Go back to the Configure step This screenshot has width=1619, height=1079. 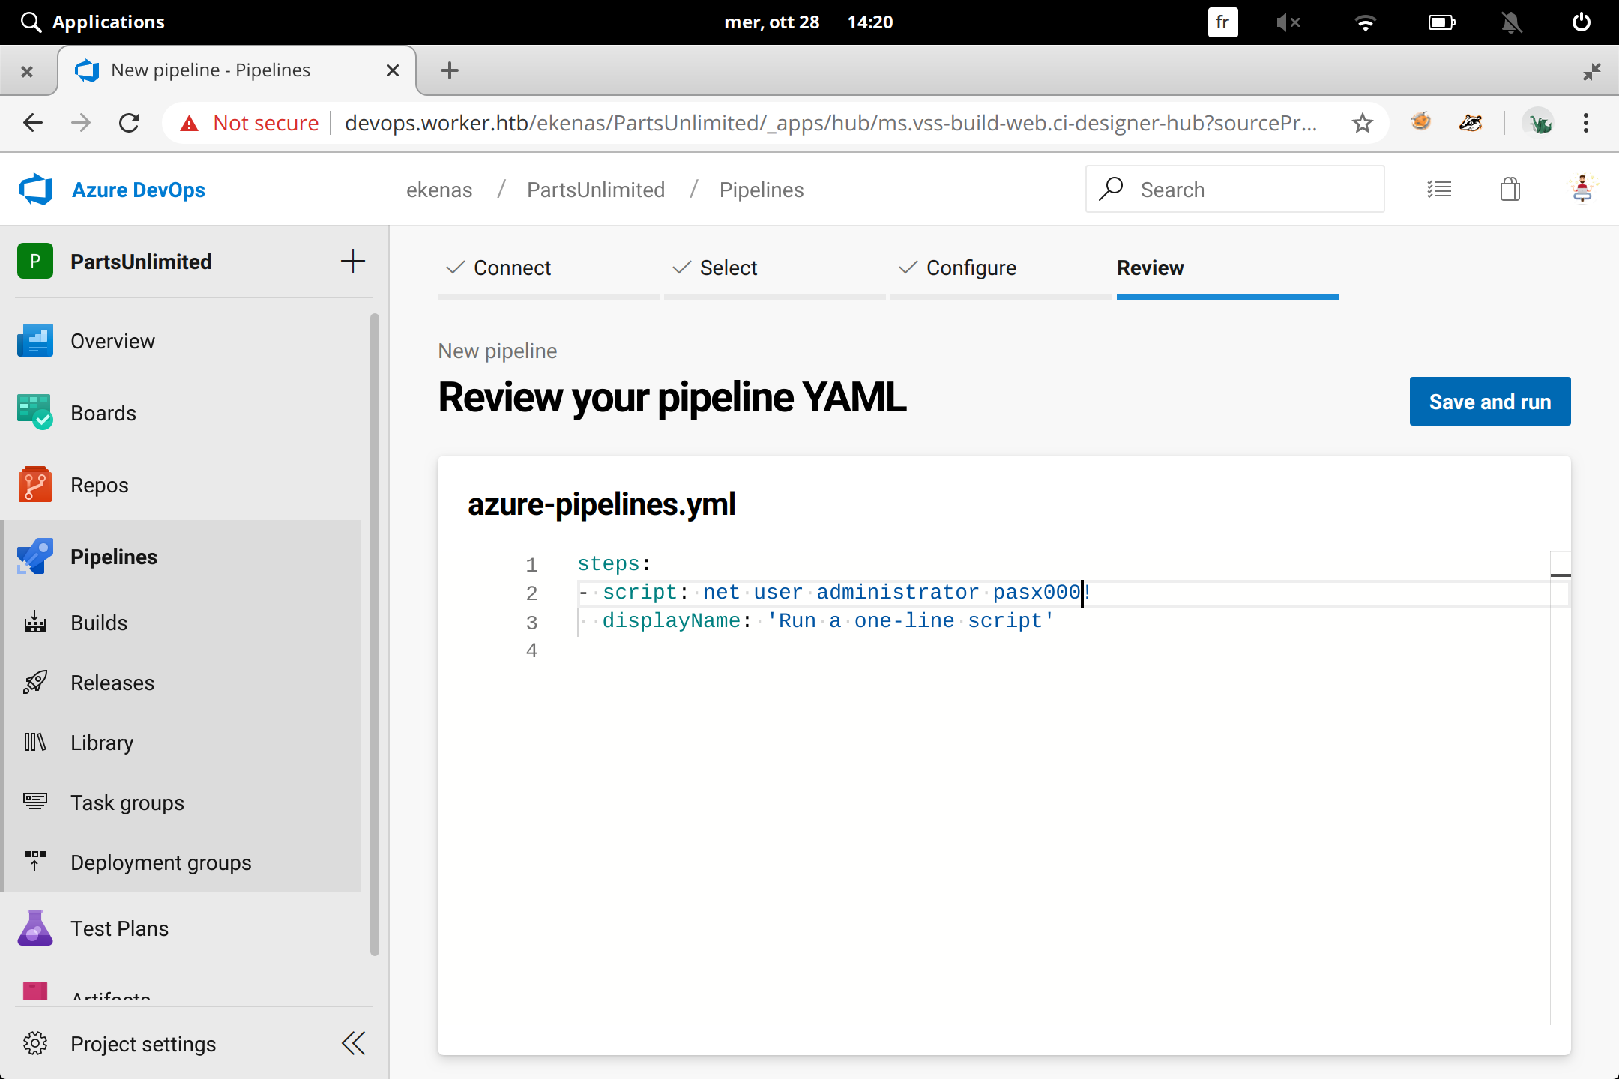coord(971,268)
